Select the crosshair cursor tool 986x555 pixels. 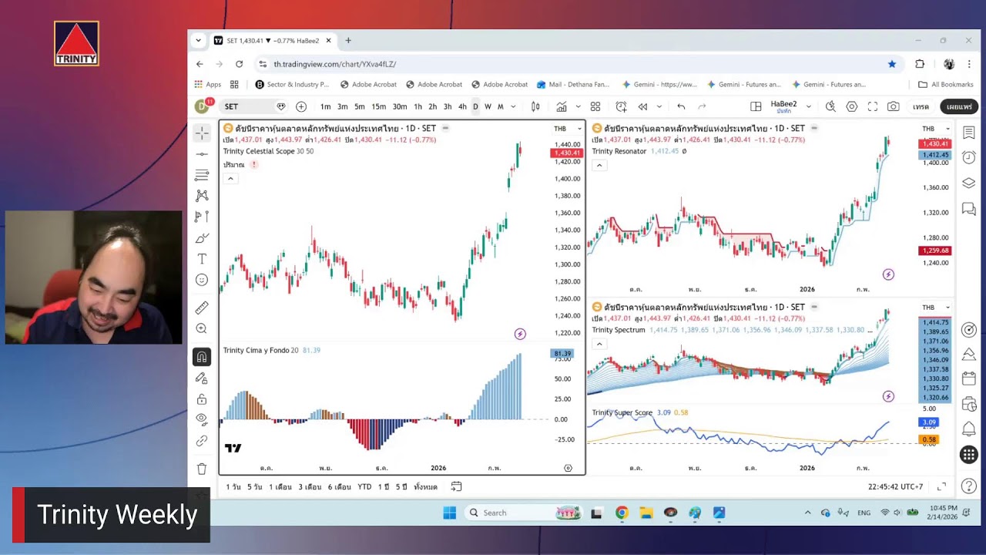(x=202, y=133)
